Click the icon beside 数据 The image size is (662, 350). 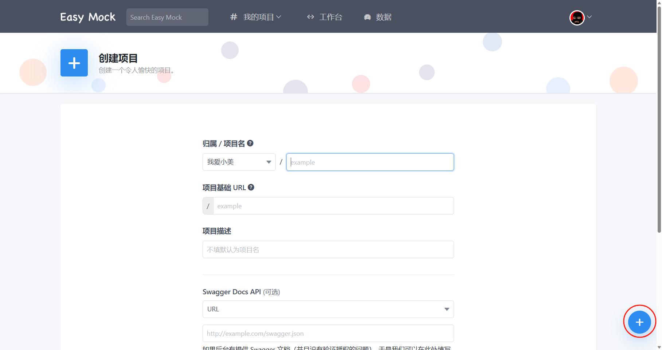point(367,17)
